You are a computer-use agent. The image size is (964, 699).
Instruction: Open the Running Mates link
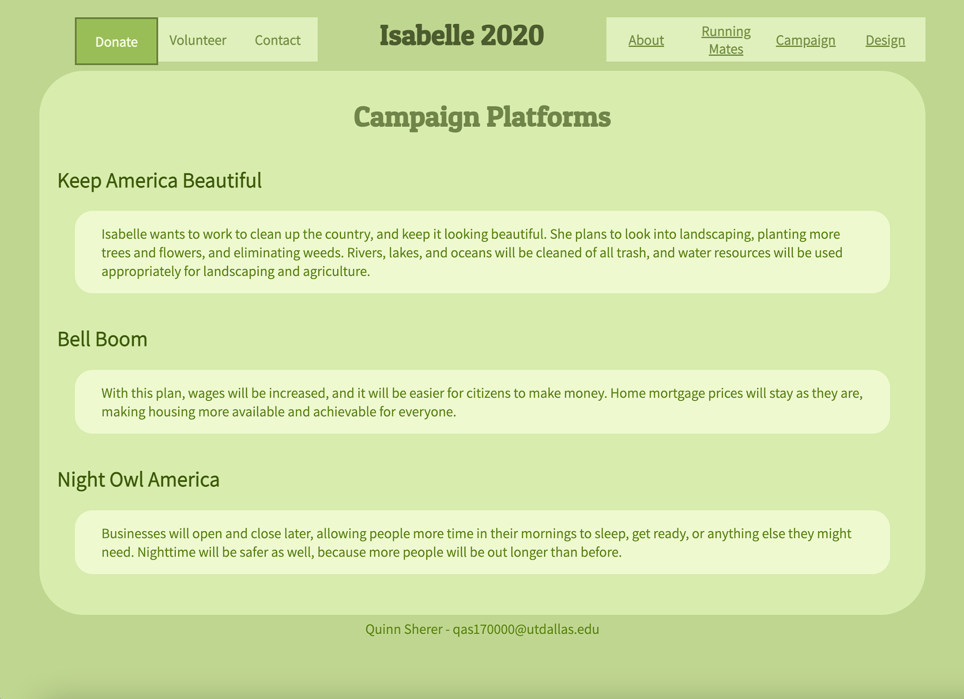[726, 40]
